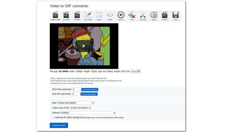This screenshot has height=132, width=227.
Task: Open the resize tool
Action: (x=99, y=16)
